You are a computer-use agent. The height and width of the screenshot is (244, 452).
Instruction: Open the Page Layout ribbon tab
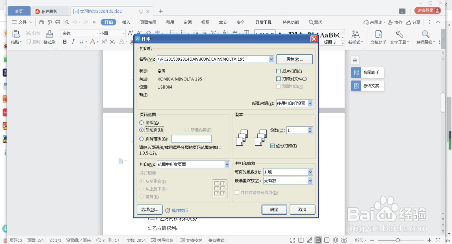tap(148, 22)
